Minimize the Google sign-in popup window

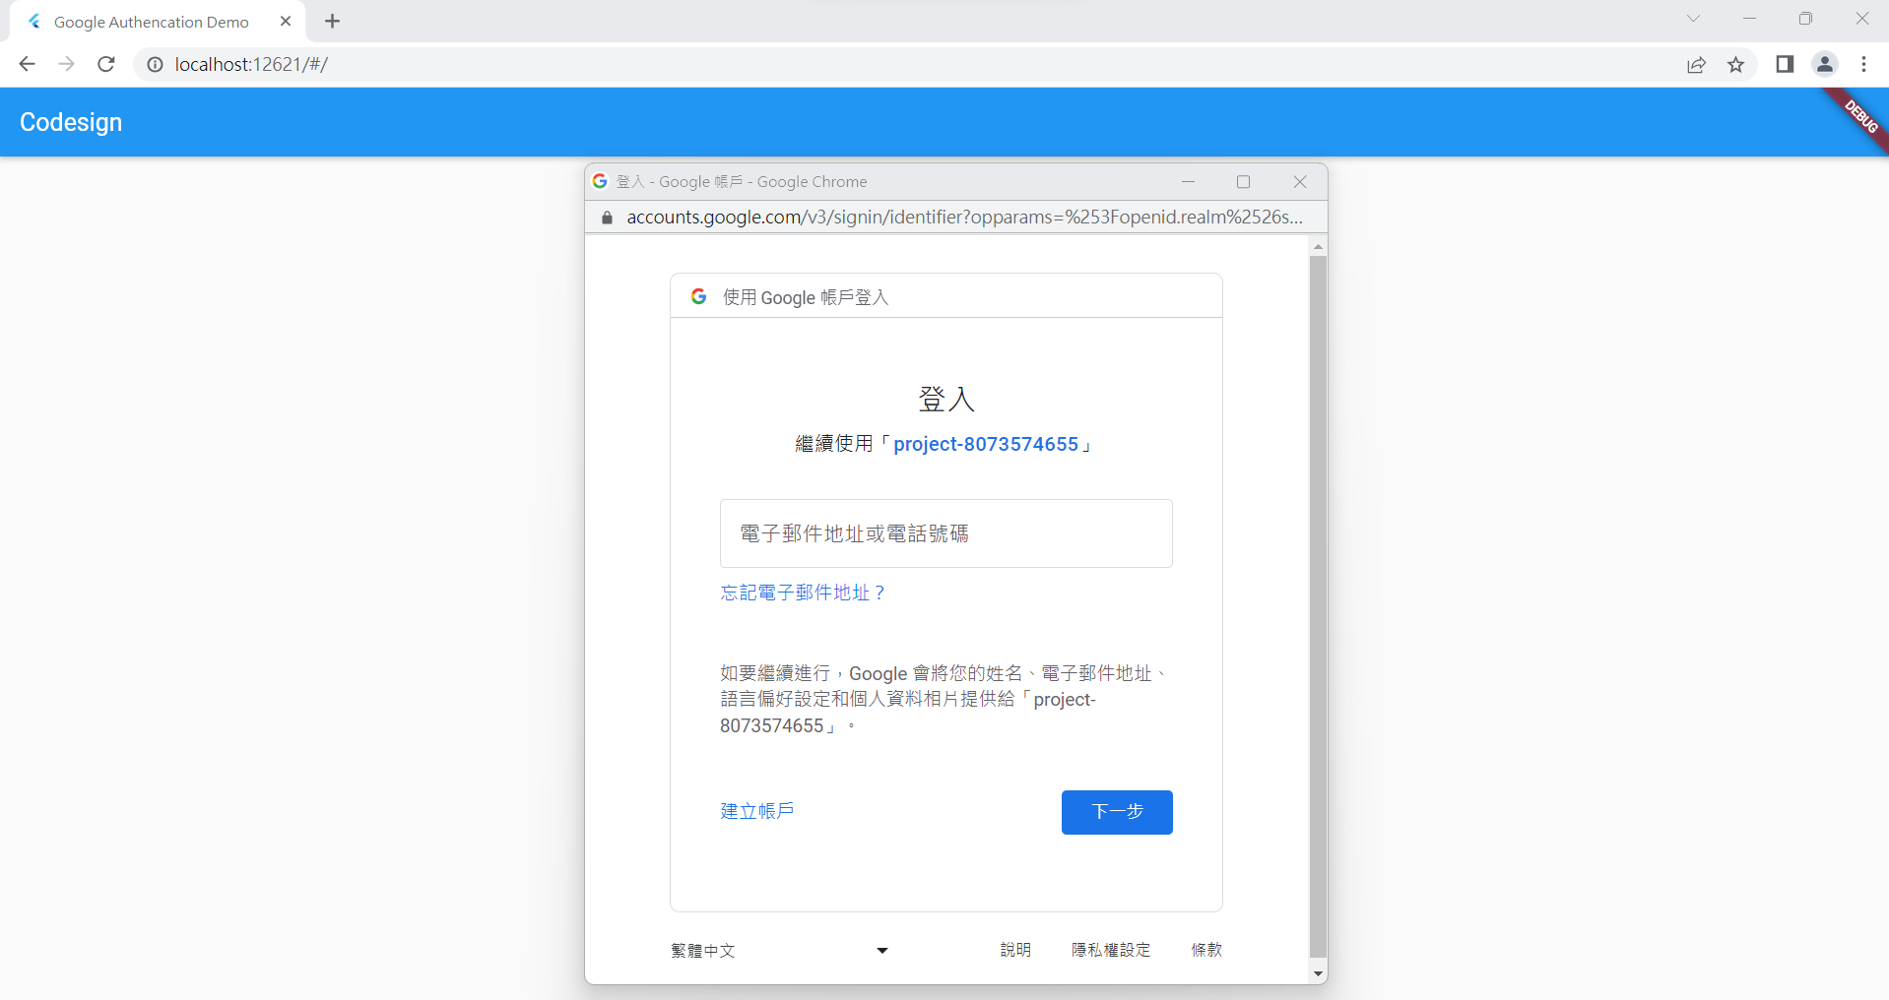1188,182
